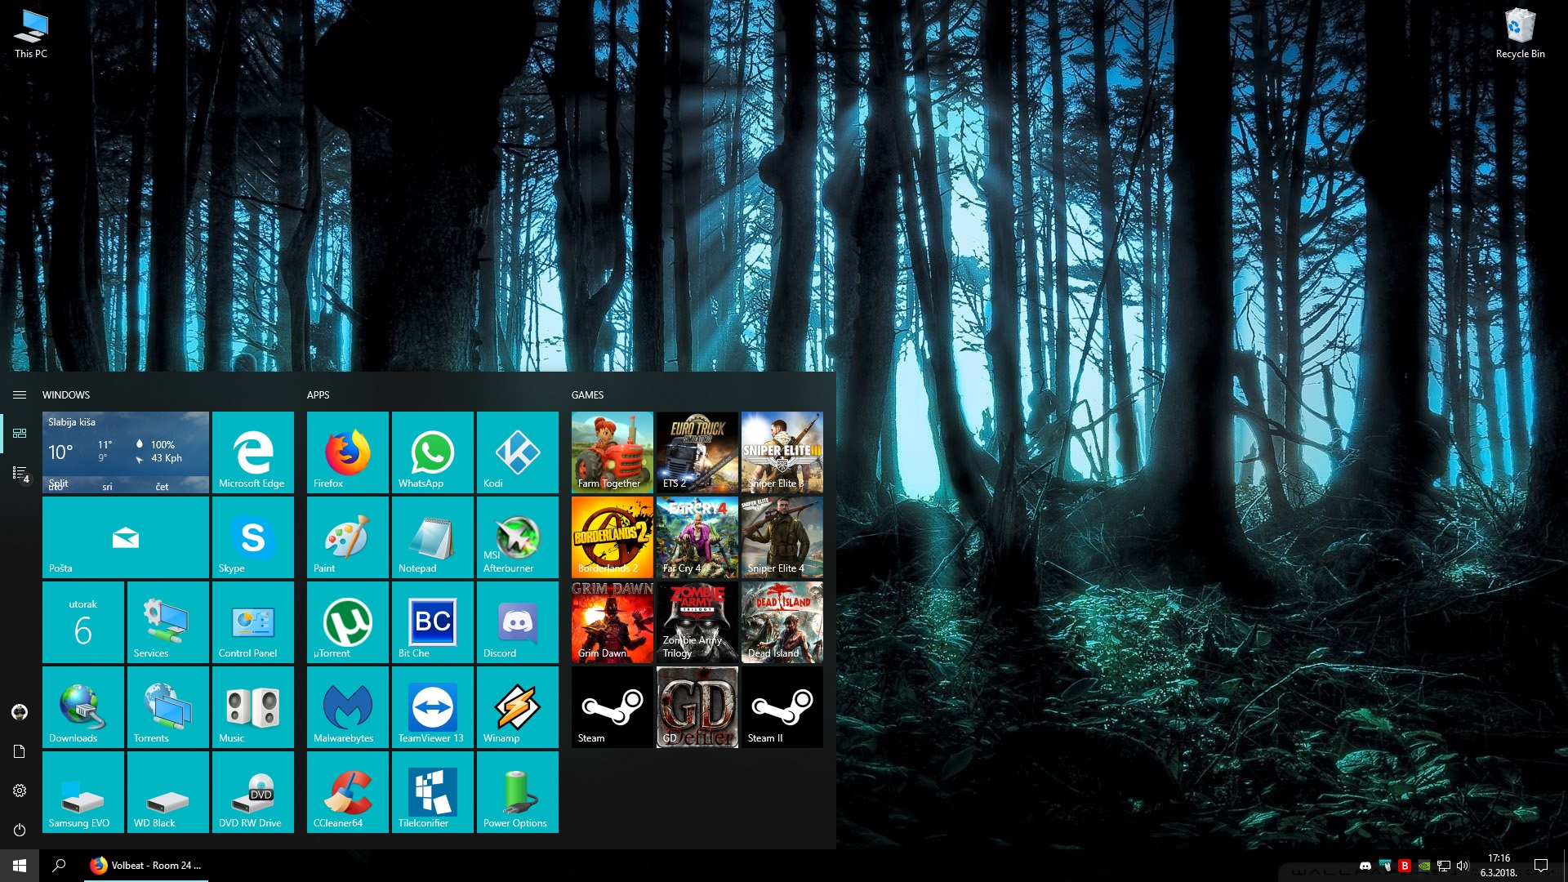Launch the Discord tile
Image resolution: width=1568 pixels, height=882 pixels.
point(517,622)
